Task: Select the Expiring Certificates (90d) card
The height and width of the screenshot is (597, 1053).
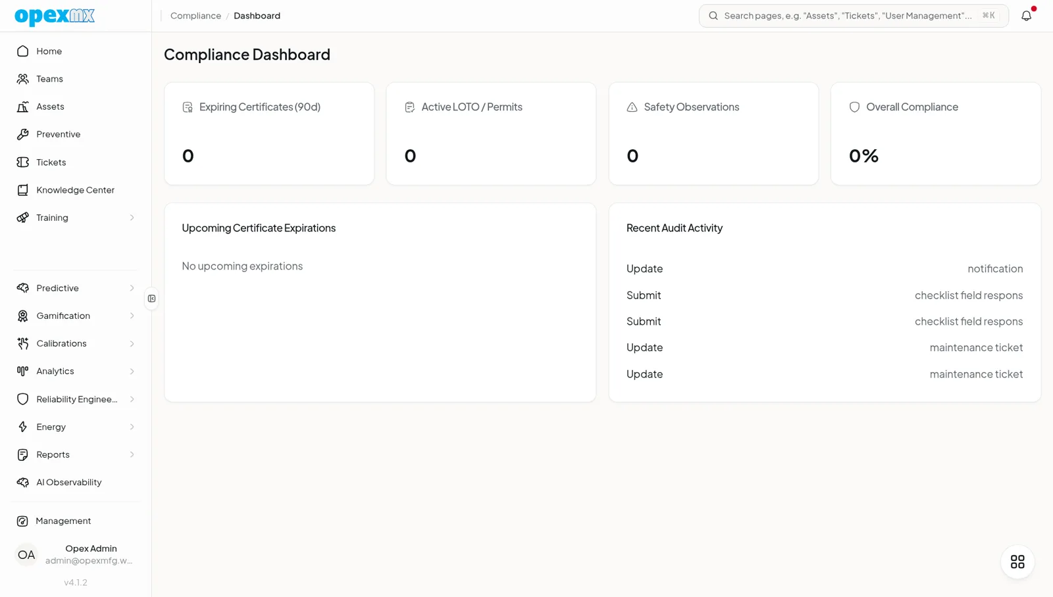Action: pyautogui.click(x=269, y=133)
